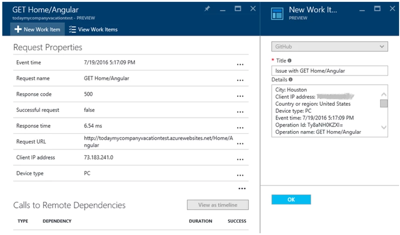Screen dimensions: 400x235
Task: Sort dependencies by DEPENDENCY column
Action: [x=57, y=221]
